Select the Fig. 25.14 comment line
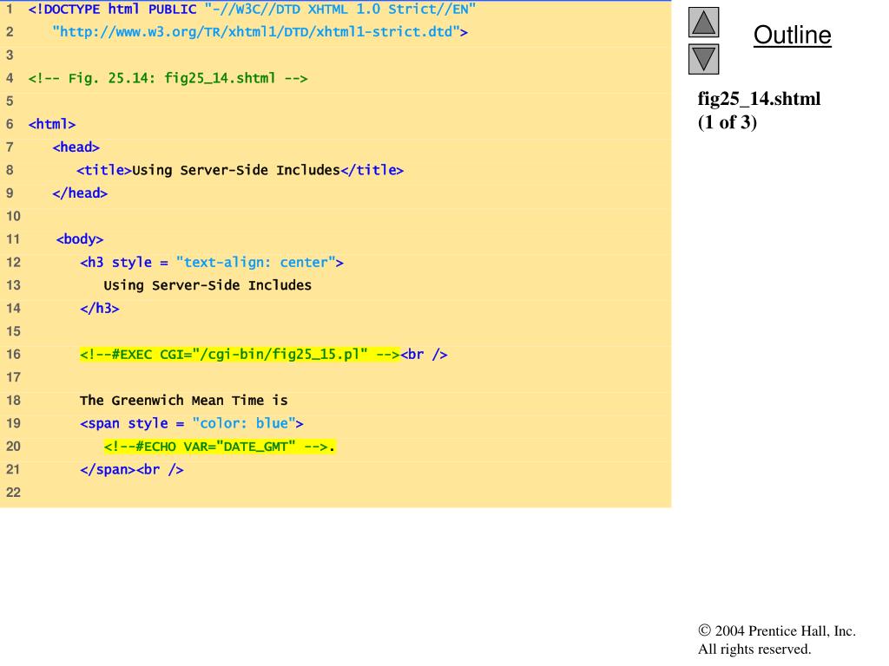Viewport: 889px width, 666px height. (x=168, y=78)
